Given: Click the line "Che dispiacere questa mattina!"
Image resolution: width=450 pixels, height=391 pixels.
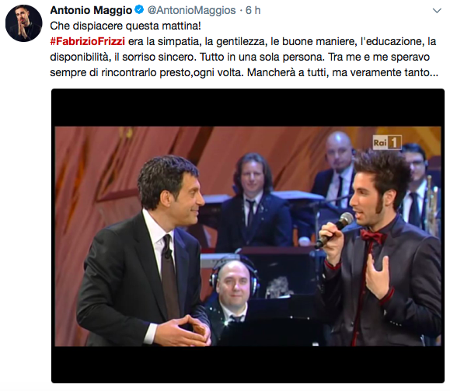Looking at the screenshot, I should tap(125, 26).
